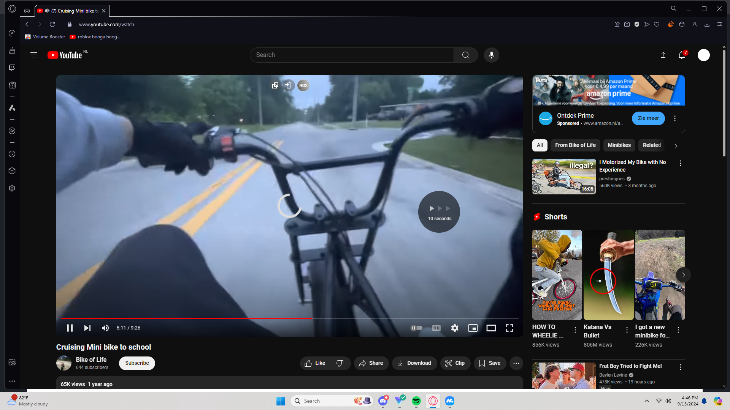Click Zie meer on the Amazon ad

pyautogui.click(x=648, y=118)
